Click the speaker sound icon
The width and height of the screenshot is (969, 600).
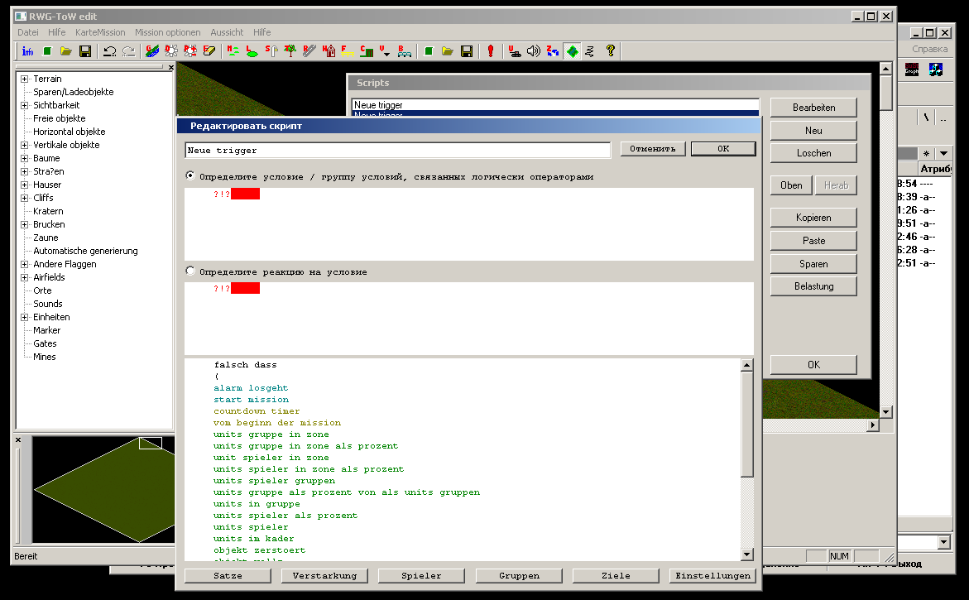tap(533, 51)
